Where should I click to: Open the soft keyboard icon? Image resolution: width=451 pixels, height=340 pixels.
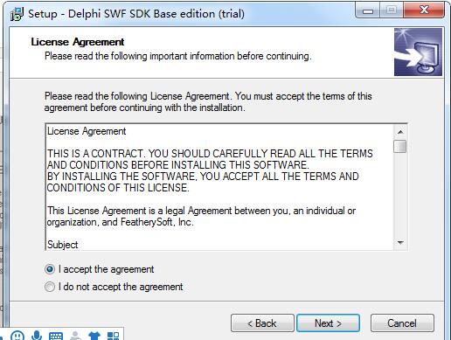click(56, 336)
